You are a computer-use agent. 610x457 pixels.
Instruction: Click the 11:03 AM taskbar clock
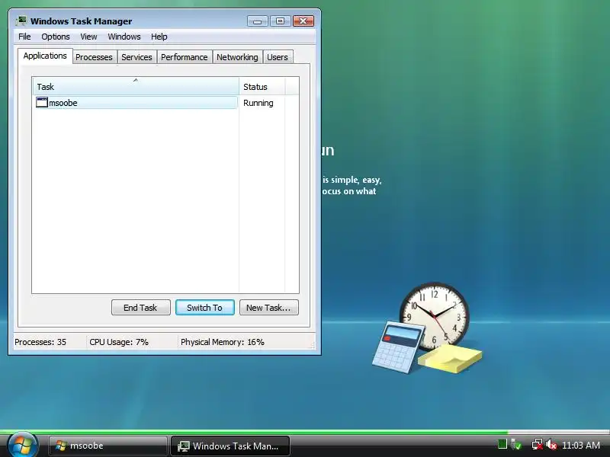tap(581, 445)
